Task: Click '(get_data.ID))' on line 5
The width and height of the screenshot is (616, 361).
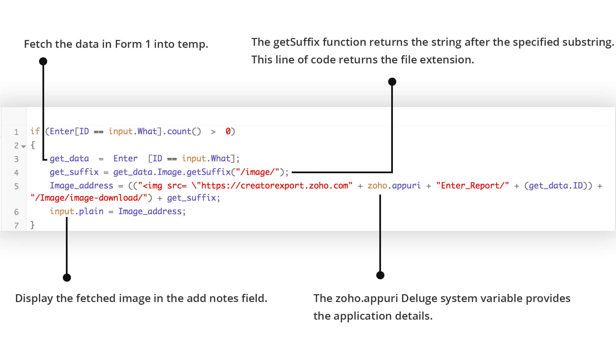Action: point(558,186)
